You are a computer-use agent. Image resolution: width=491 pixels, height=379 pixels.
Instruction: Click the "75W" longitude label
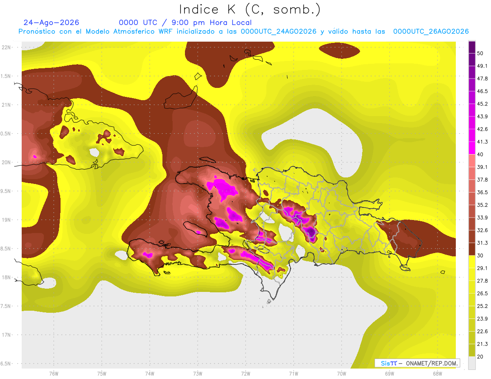pyautogui.click(x=102, y=373)
